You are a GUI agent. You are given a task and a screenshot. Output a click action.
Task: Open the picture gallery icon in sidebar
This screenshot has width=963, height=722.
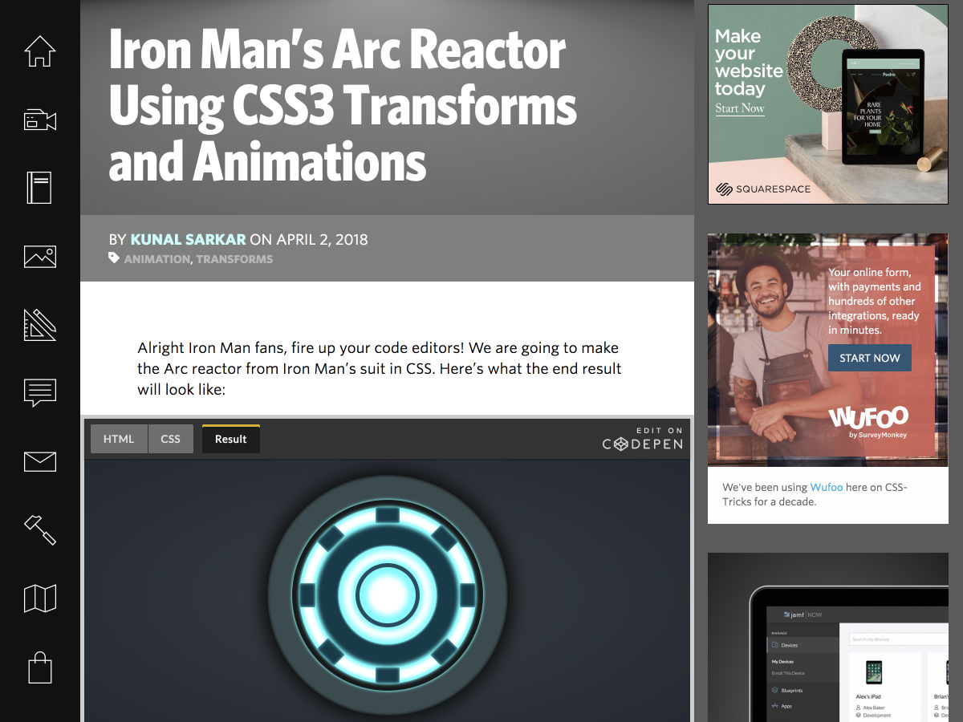[x=40, y=257]
